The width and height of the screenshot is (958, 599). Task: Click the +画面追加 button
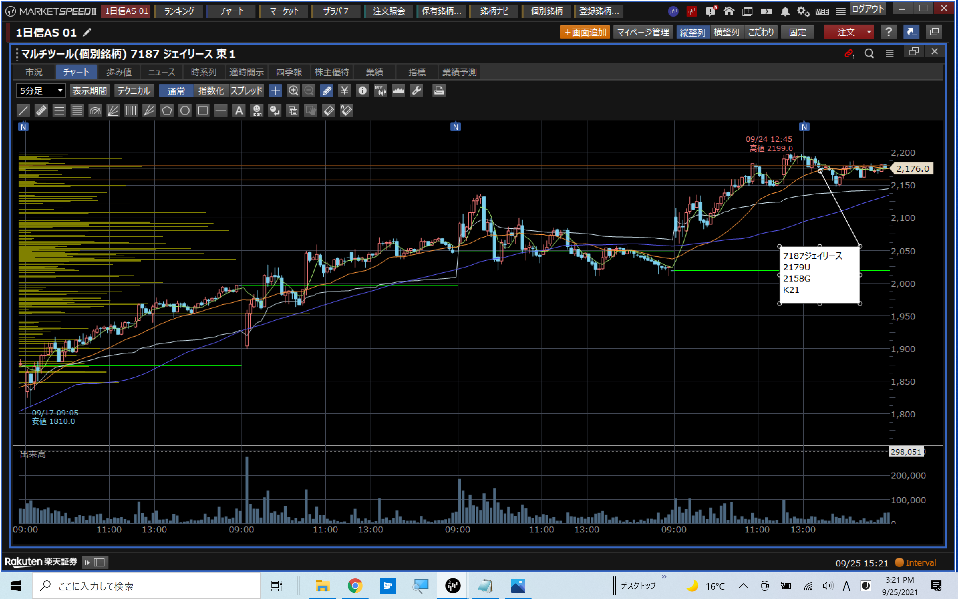pos(585,32)
